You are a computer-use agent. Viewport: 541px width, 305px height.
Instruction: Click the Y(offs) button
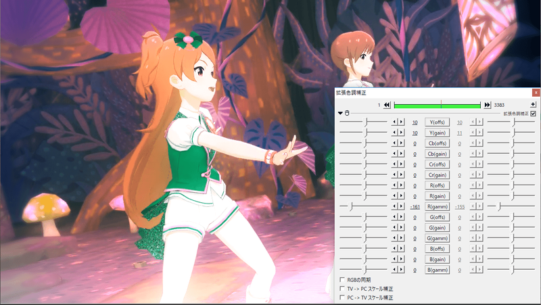click(437, 122)
